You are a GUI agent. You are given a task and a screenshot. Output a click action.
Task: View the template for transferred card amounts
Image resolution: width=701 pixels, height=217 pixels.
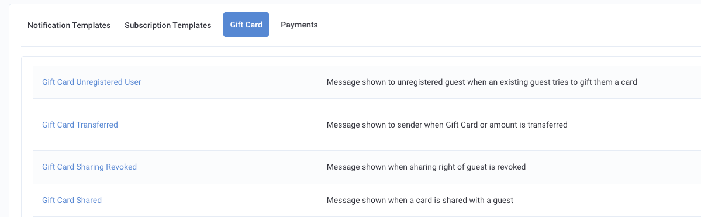(80, 125)
